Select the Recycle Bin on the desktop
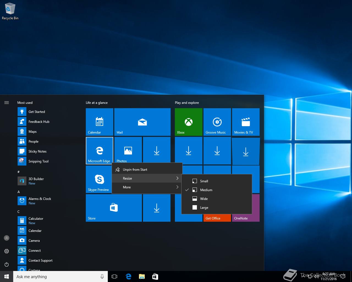352x282 pixels. coord(10,12)
